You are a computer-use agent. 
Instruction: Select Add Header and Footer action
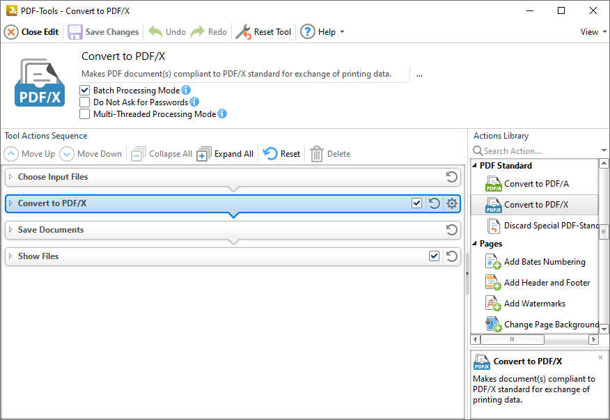(535, 283)
